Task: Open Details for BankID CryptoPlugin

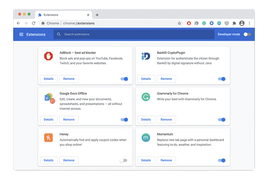Action: [146, 79]
